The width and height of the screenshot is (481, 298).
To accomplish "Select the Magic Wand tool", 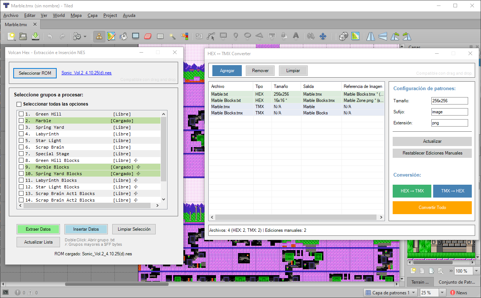I will pos(172,36).
